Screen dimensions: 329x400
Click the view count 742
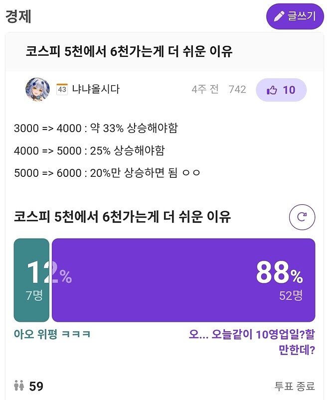click(x=237, y=90)
